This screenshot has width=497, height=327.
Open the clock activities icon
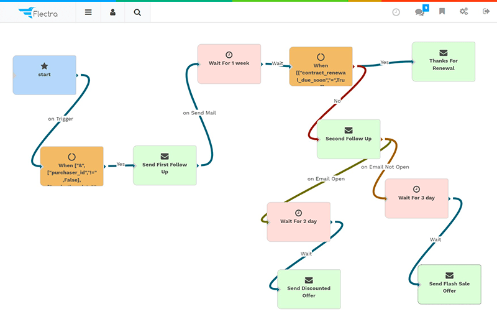pyautogui.click(x=396, y=12)
